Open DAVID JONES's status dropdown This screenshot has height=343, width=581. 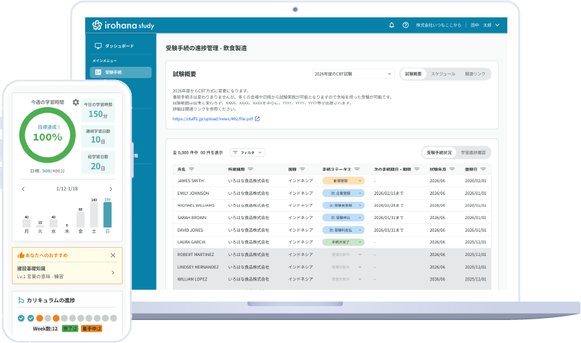pos(343,230)
